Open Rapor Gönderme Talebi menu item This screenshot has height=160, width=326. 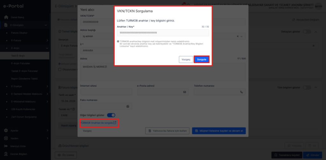[x=24, y=79]
